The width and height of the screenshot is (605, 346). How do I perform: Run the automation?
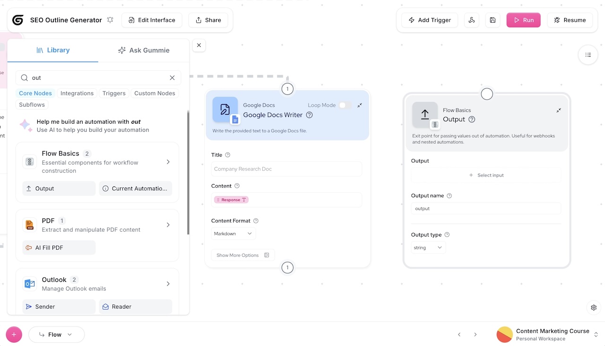click(523, 20)
